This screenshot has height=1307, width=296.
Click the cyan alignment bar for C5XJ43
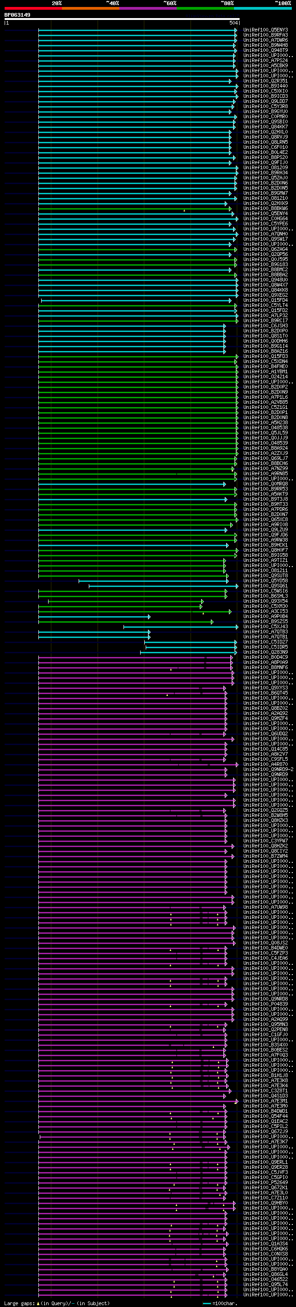click(181, 627)
